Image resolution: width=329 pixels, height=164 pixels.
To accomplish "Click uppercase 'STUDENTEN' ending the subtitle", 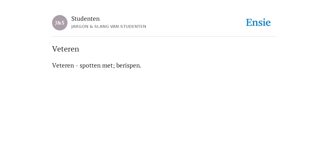I will 133,27.
